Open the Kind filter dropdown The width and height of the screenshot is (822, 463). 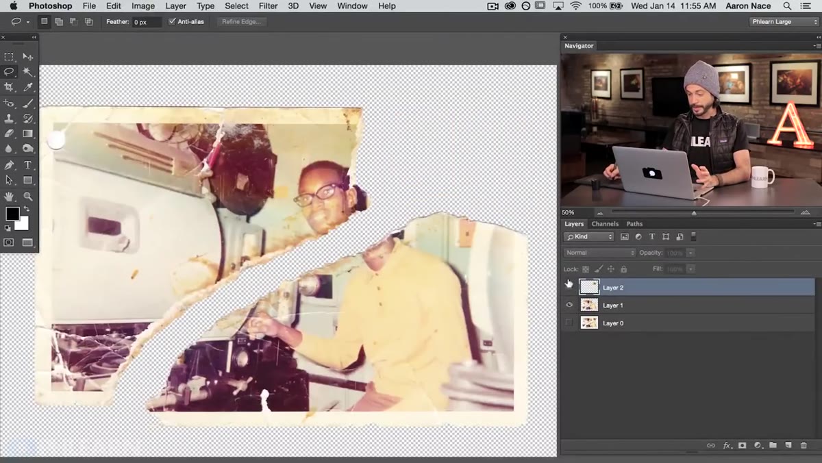(589, 237)
